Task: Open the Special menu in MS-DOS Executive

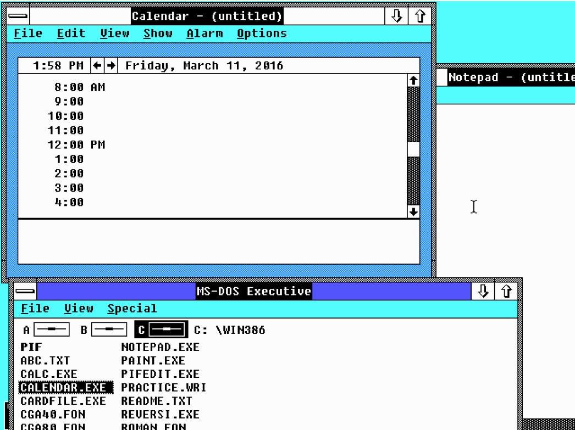Action: pyautogui.click(x=133, y=308)
